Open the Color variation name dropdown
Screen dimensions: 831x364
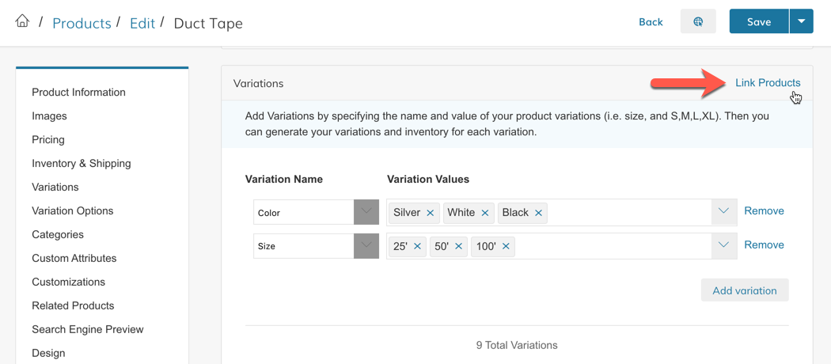[x=366, y=212]
